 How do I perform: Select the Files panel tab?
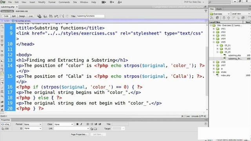pyautogui.click(x=212, y=9)
